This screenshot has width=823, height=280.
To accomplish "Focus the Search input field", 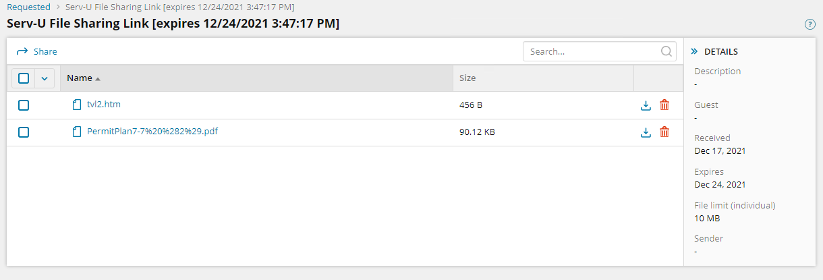I will pyautogui.click(x=591, y=51).
